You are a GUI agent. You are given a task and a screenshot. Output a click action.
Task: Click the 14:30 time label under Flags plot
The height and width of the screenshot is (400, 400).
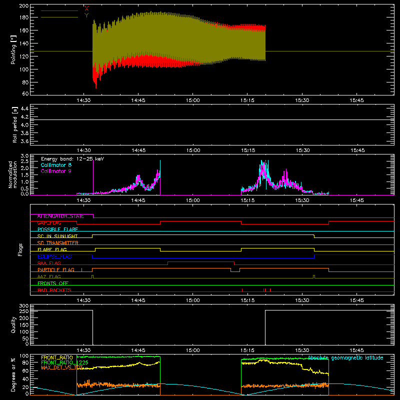coord(83,300)
